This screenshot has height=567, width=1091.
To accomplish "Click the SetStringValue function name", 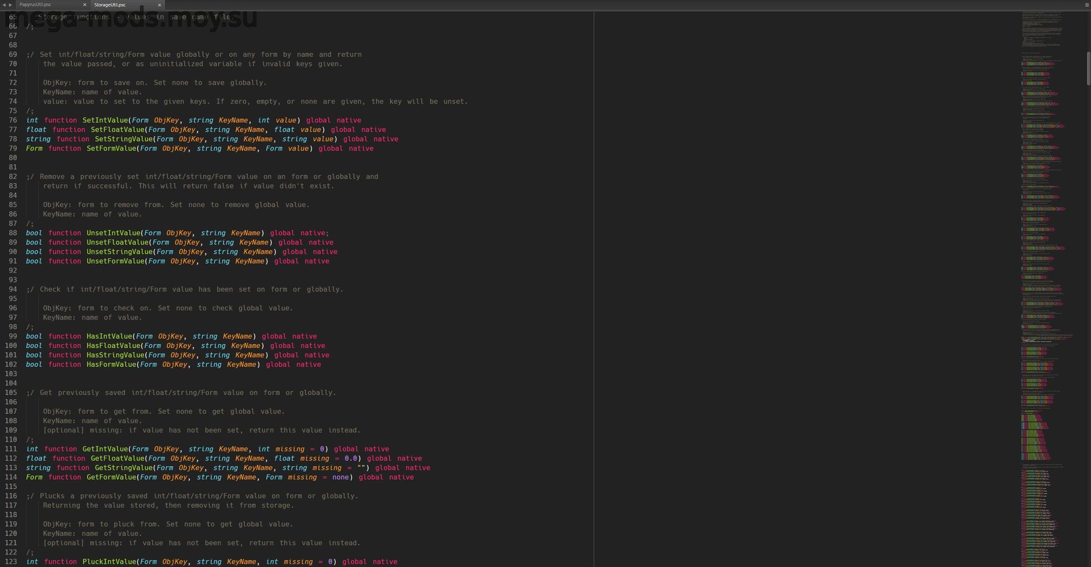I will coord(123,139).
